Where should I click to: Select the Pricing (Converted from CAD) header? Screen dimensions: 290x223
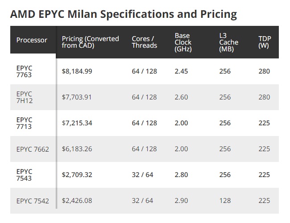point(90,42)
